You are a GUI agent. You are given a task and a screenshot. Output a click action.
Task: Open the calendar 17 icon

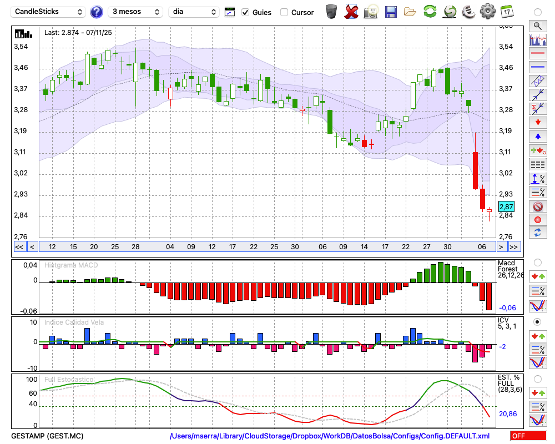click(507, 12)
